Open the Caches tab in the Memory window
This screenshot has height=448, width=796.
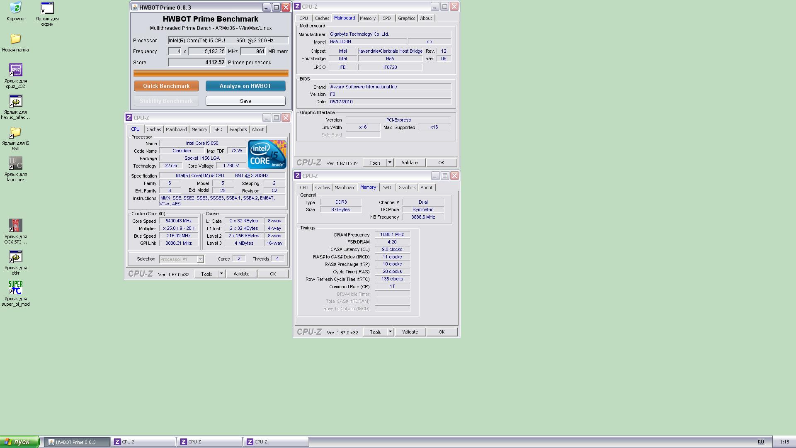click(x=323, y=187)
